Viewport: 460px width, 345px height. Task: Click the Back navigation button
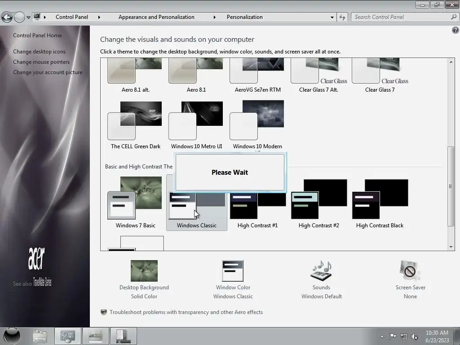pos(7,18)
